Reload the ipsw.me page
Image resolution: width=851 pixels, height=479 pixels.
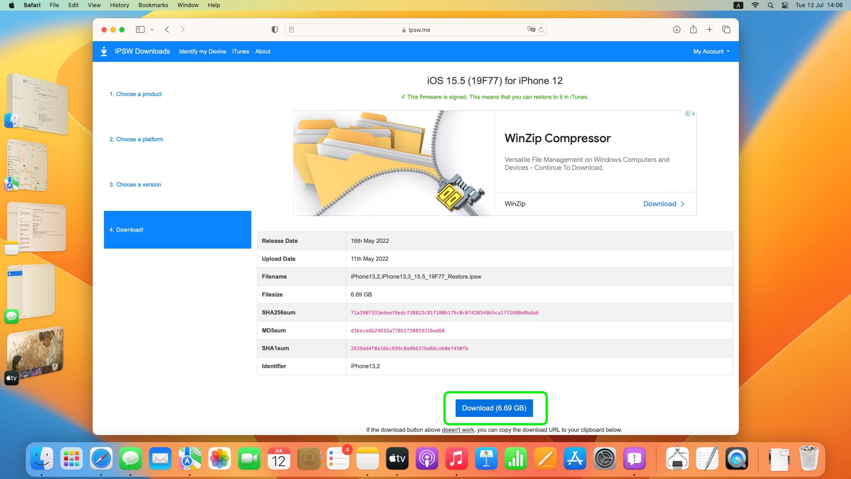click(541, 30)
